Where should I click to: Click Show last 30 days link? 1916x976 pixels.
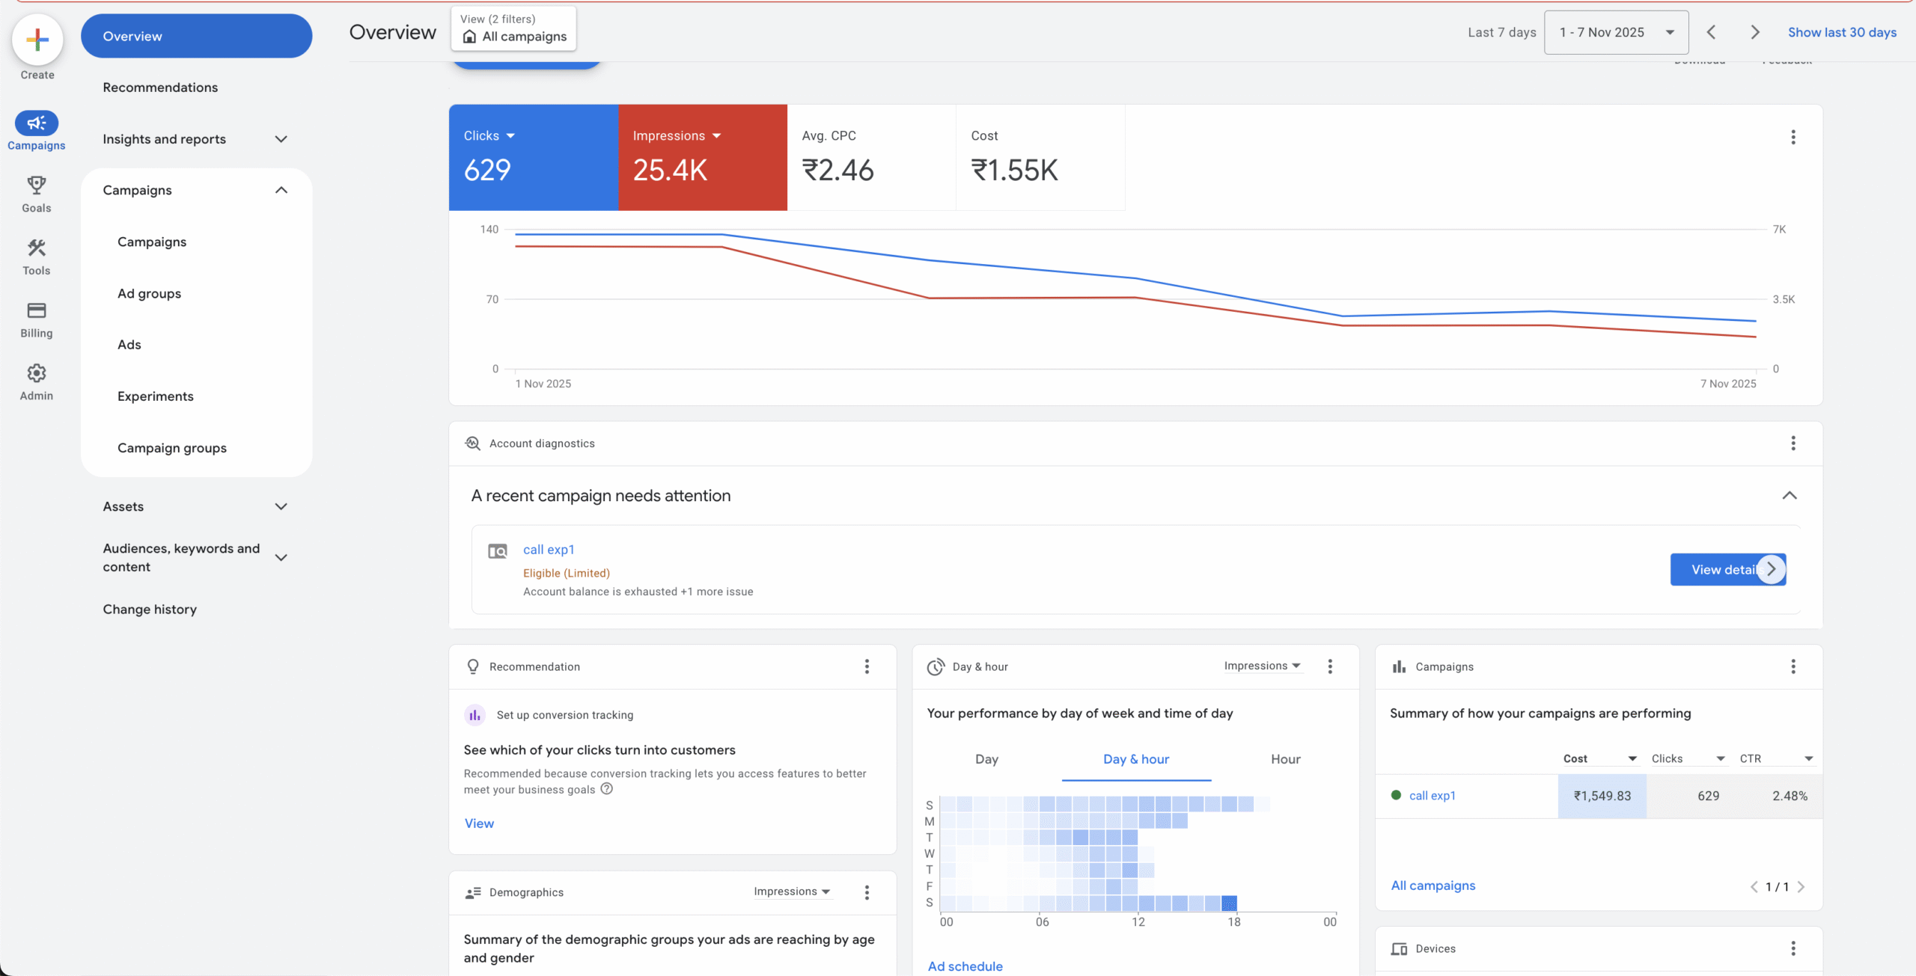[1841, 32]
